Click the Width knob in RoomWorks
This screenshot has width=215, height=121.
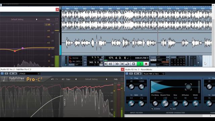click(196, 103)
